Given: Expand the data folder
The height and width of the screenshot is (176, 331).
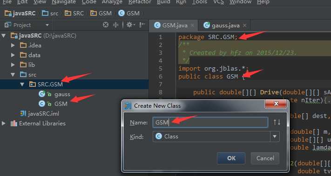Looking at the screenshot, I should tap(13, 55).
